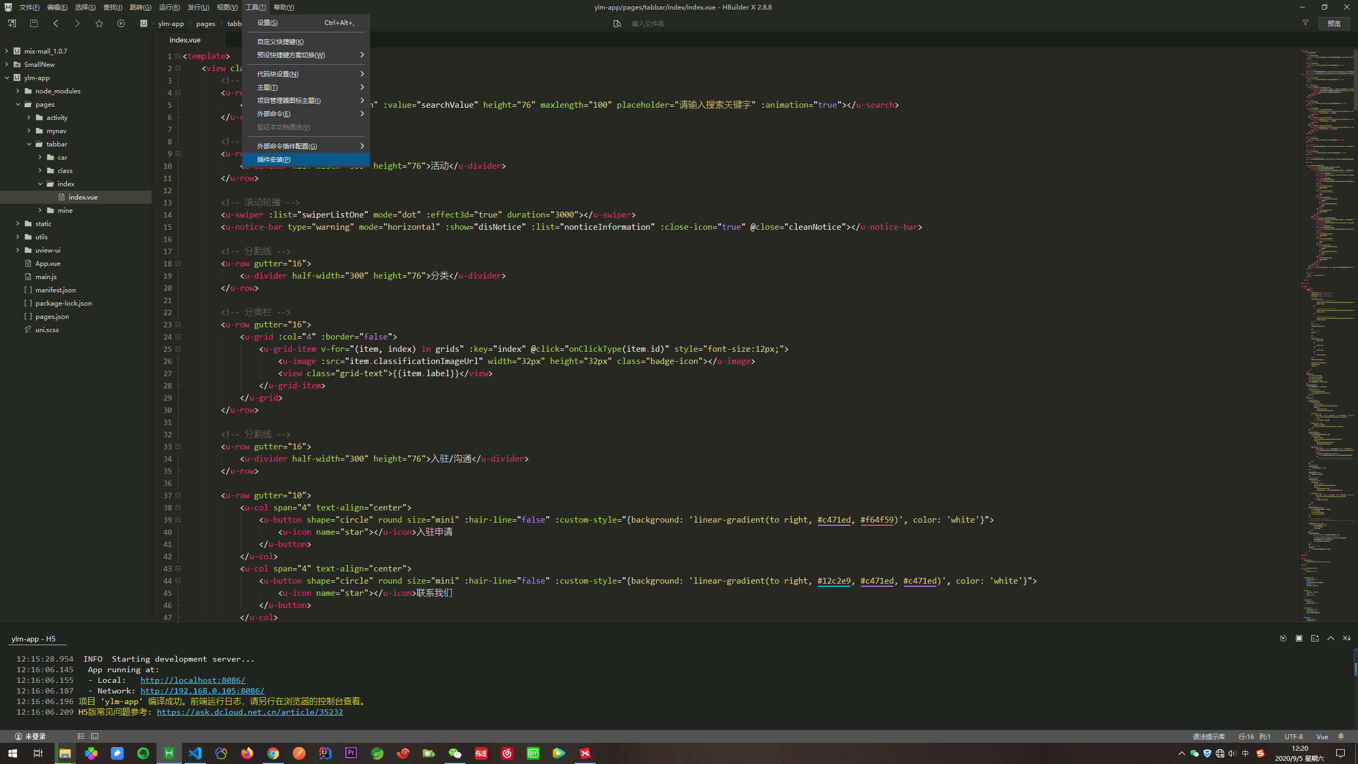Click the filter funnel icon
The width and height of the screenshot is (1358, 764).
click(x=1305, y=23)
